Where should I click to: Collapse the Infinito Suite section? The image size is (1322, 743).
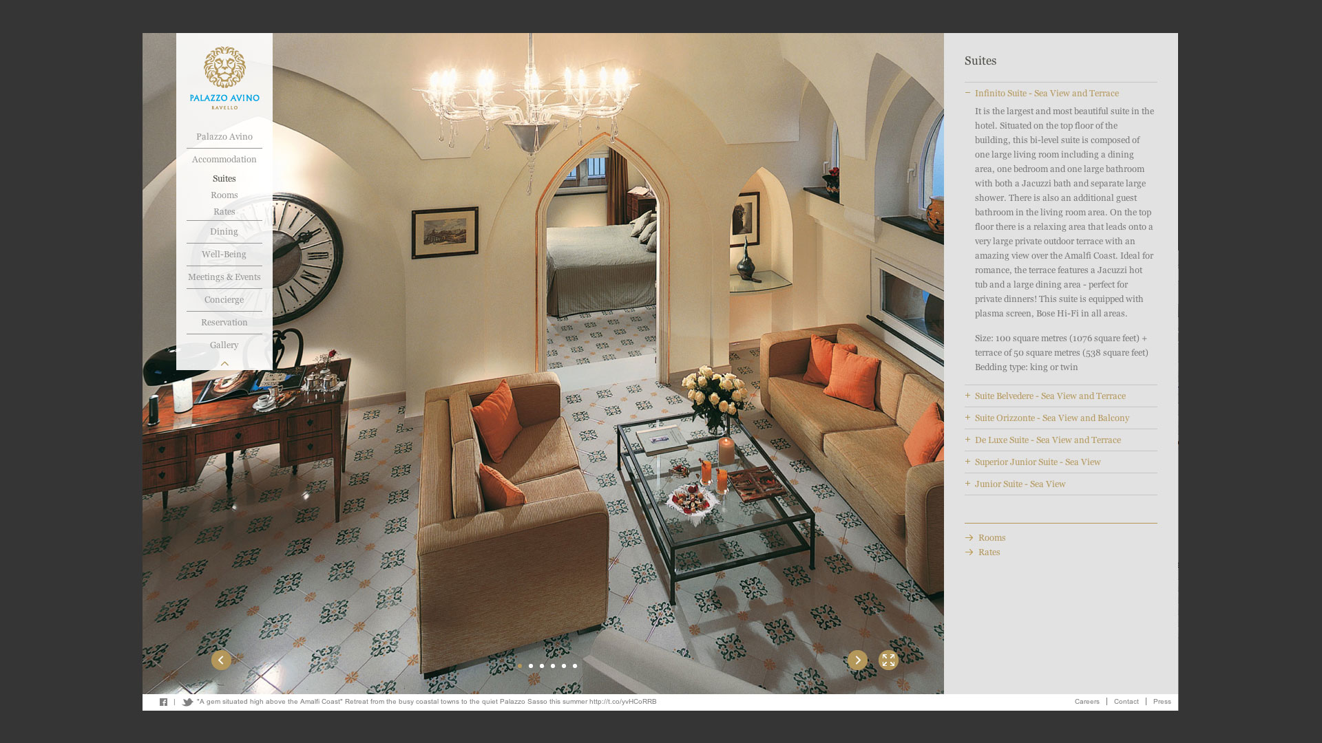tap(1046, 94)
